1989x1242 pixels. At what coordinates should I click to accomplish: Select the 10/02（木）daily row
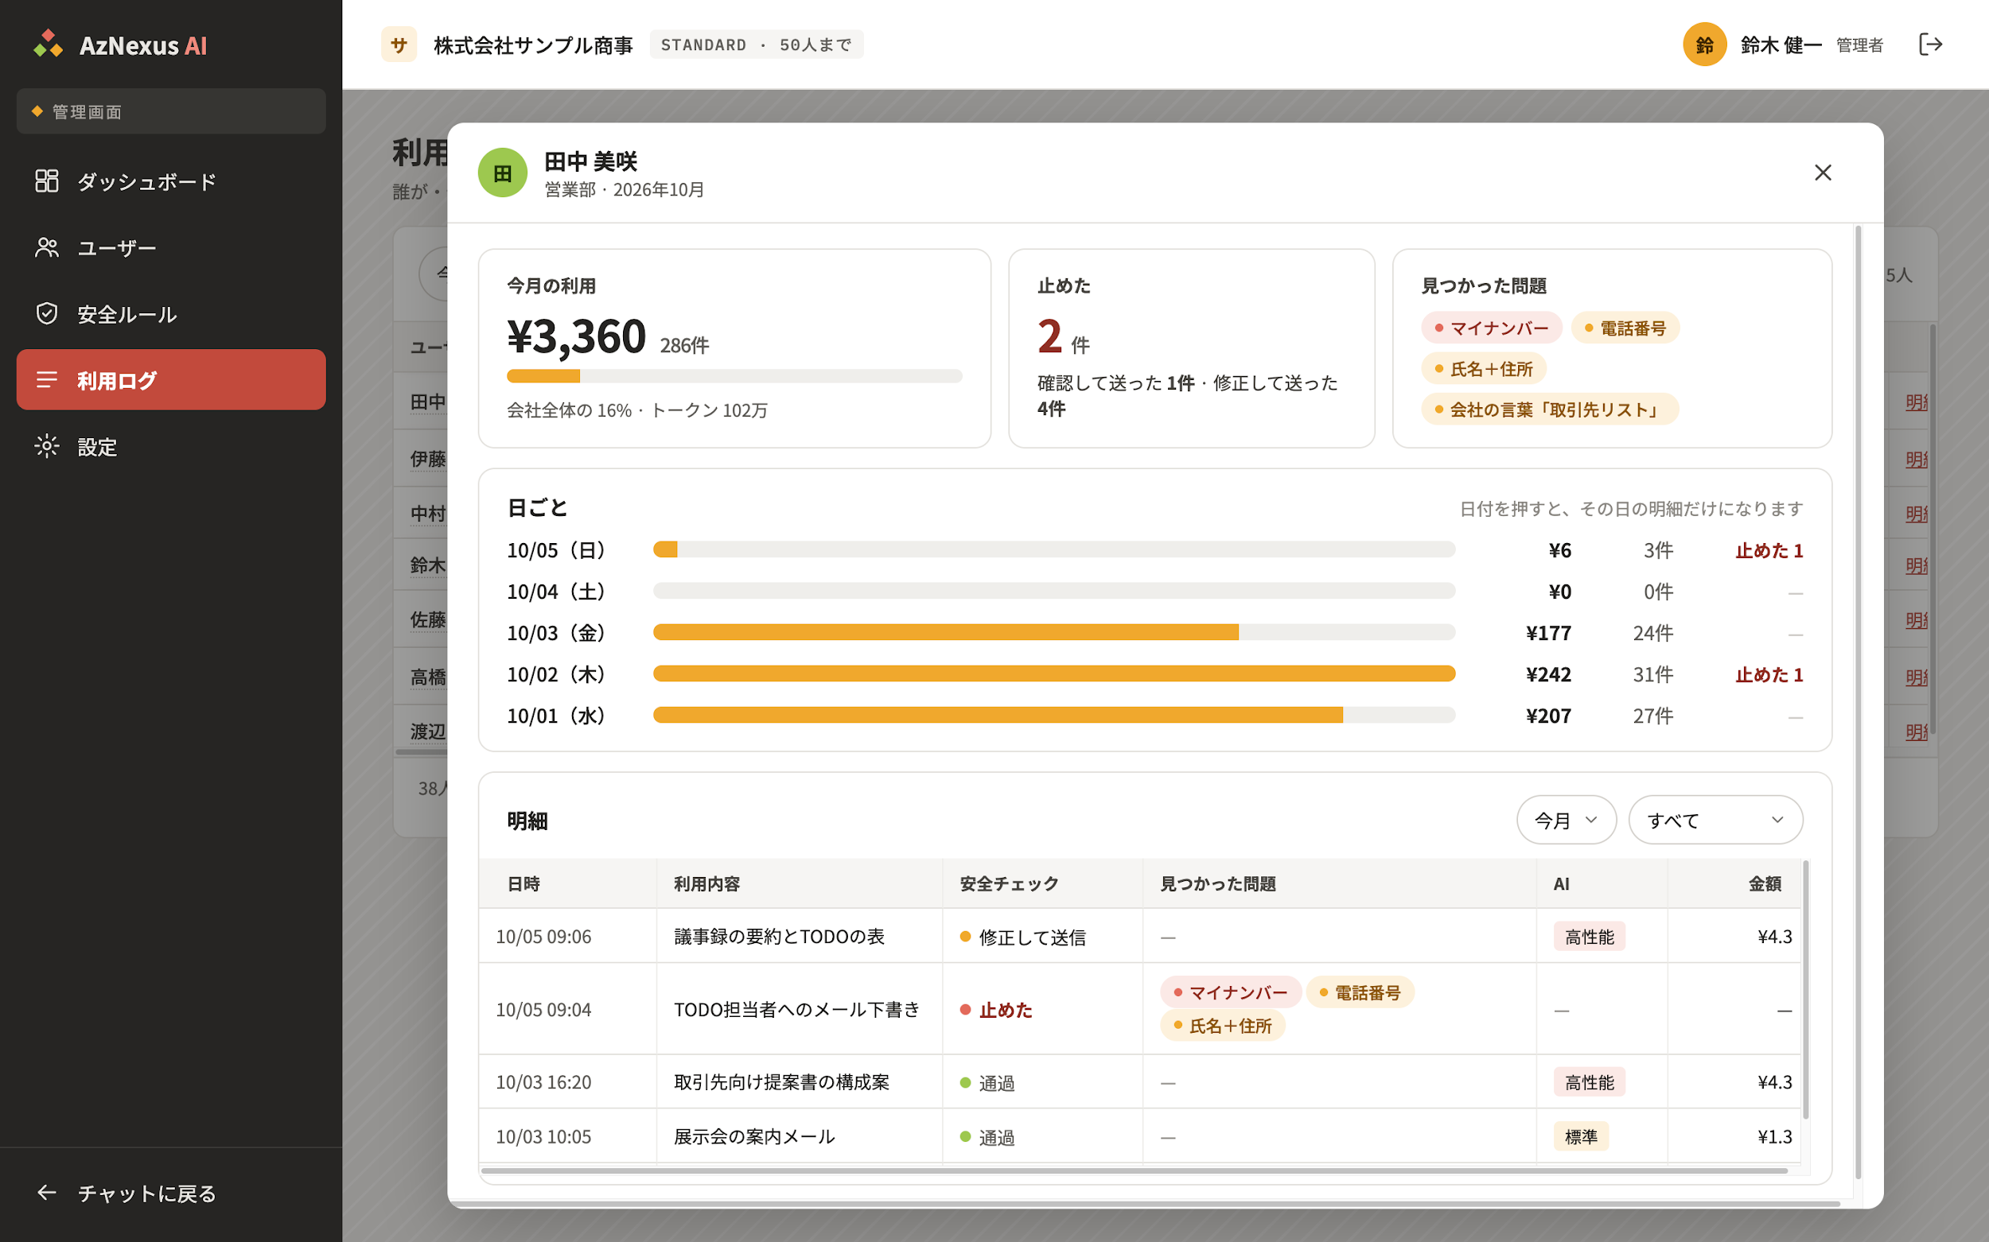tap(1154, 674)
